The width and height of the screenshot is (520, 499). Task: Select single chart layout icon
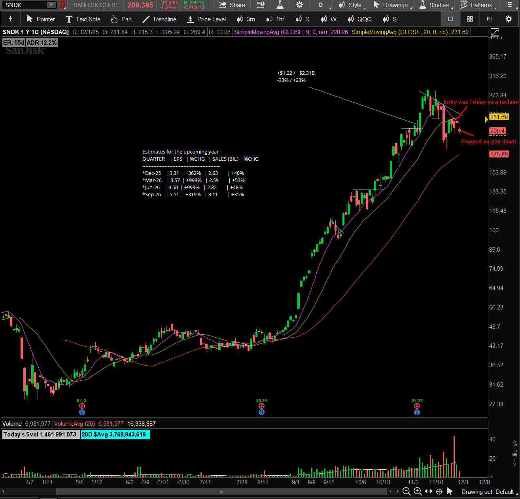tap(450, 19)
